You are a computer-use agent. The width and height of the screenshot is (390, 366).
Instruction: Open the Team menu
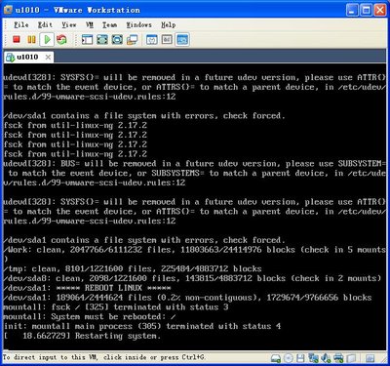(109, 24)
